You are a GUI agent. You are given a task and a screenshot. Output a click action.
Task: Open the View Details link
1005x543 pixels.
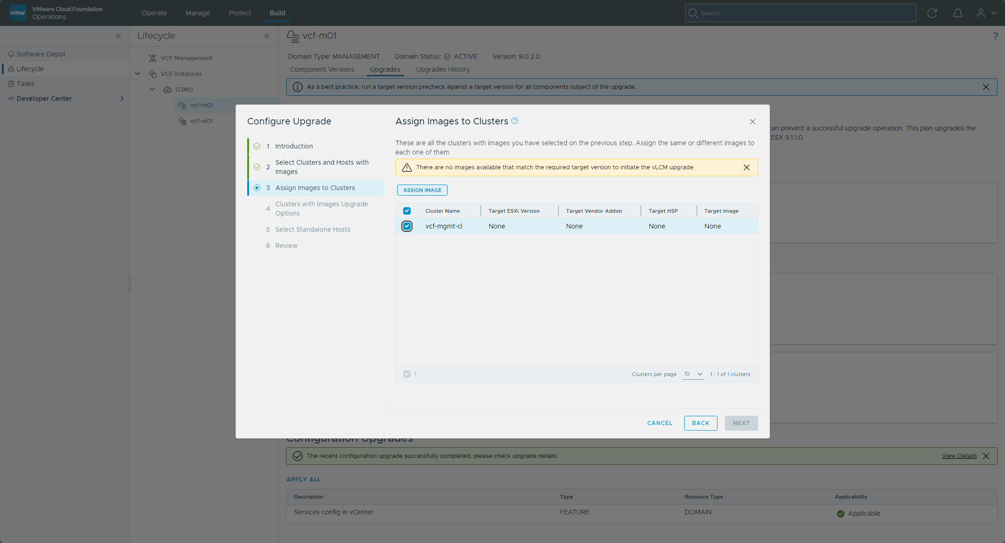959,456
